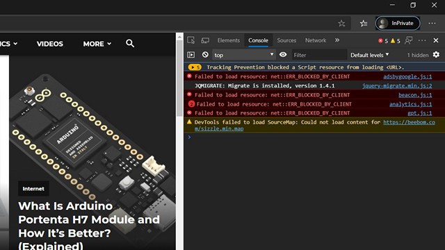Open the Elements tab

[x=229, y=40]
